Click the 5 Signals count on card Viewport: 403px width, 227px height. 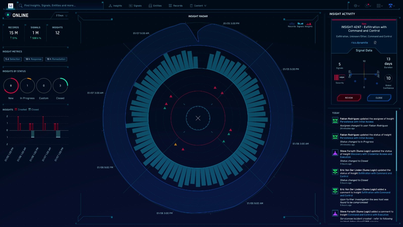click(340, 64)
